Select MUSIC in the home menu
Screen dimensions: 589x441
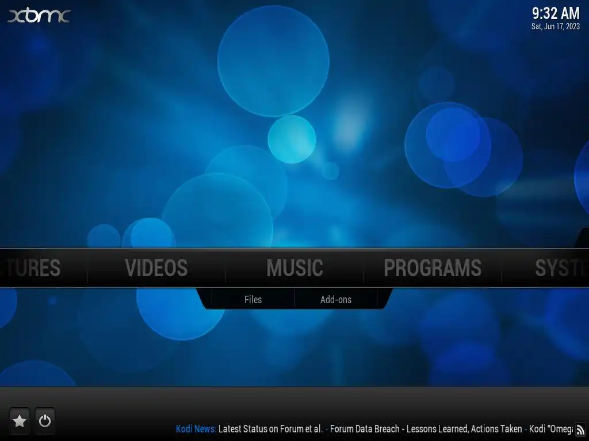tap(295, 268)
